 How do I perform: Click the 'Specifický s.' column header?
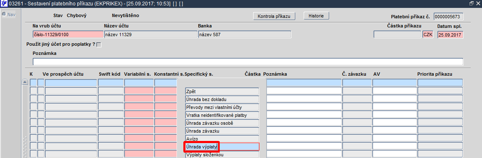pyautogui.click(x=199, y=74)
